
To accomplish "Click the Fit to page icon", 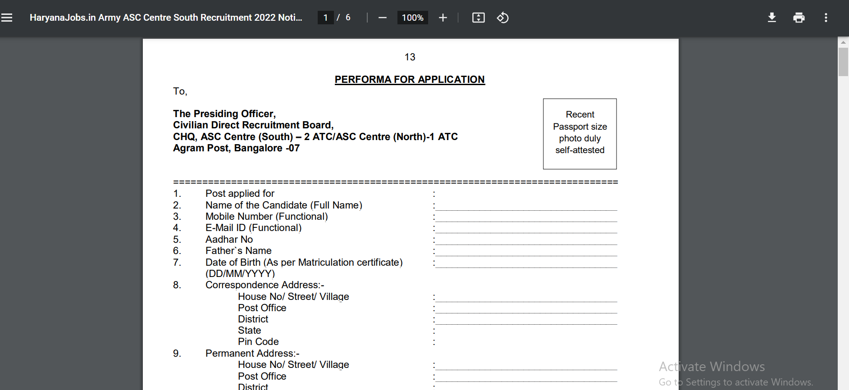I will [478, 18].
